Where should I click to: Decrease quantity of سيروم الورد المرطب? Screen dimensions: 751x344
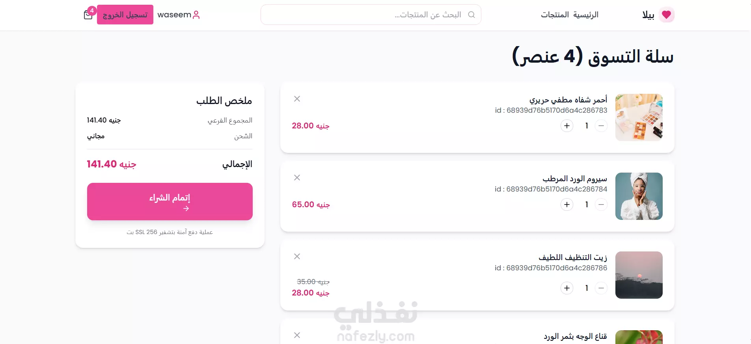[x=601, y=205]
